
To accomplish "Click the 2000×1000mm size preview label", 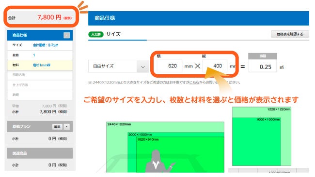I will pos(140,135).
